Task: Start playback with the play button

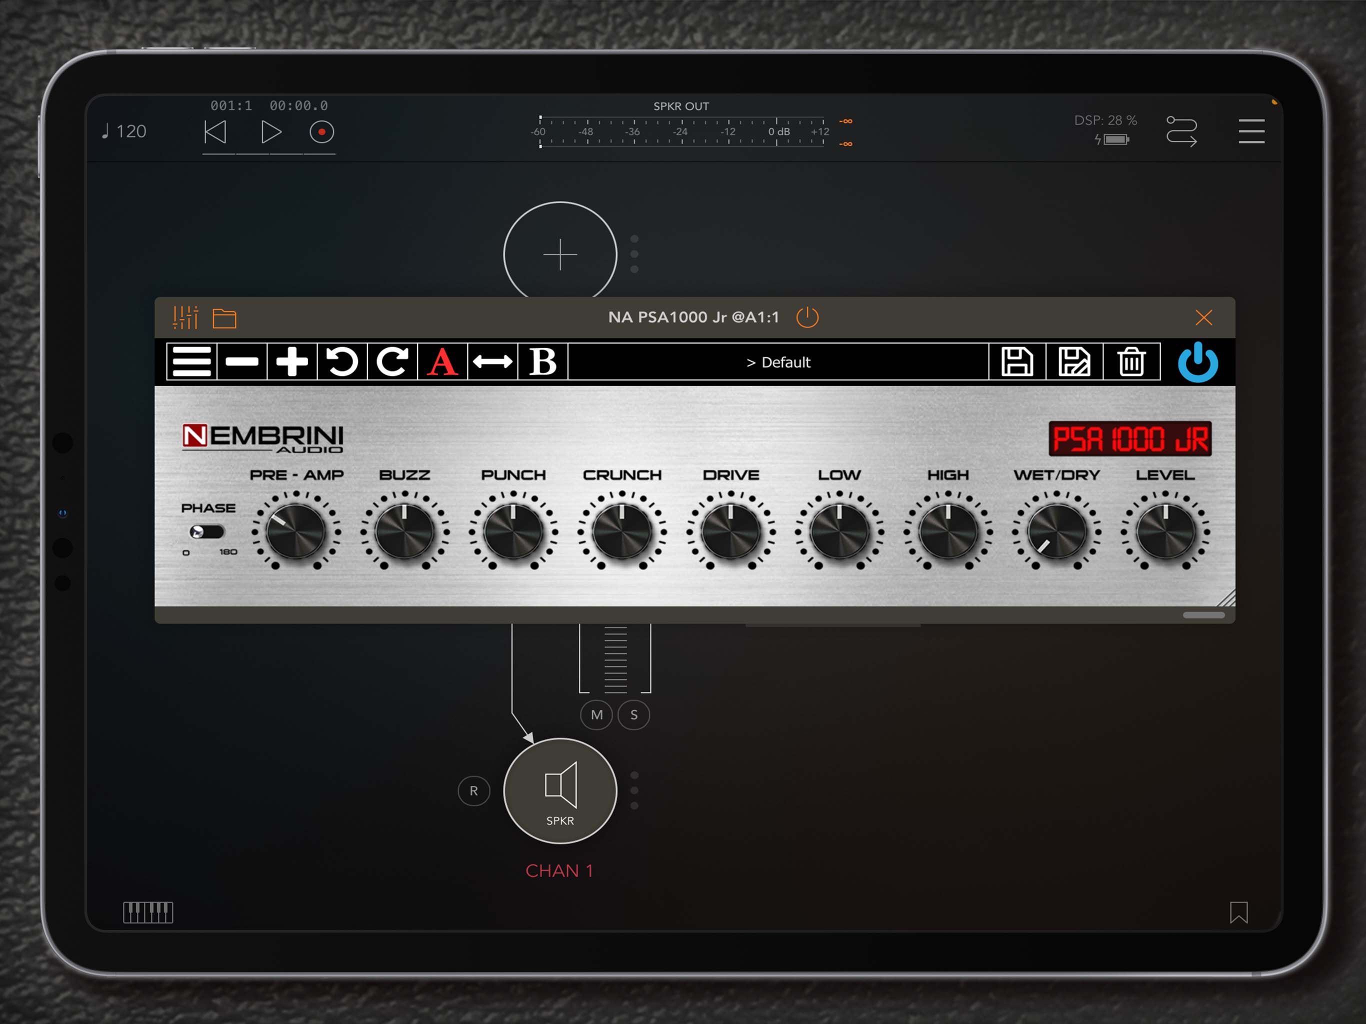Action: [270, 131]
